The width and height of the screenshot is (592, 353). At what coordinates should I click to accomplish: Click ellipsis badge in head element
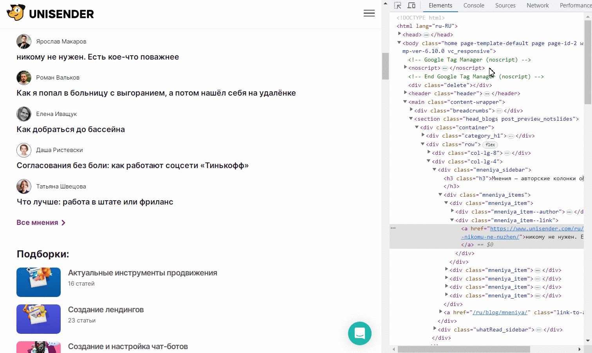point(426,35)
